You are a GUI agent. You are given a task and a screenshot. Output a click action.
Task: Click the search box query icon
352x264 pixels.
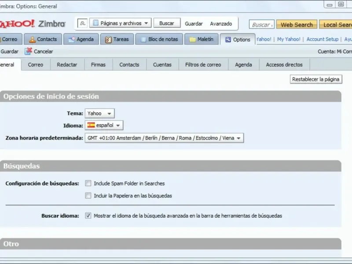[x=83, y=23]
